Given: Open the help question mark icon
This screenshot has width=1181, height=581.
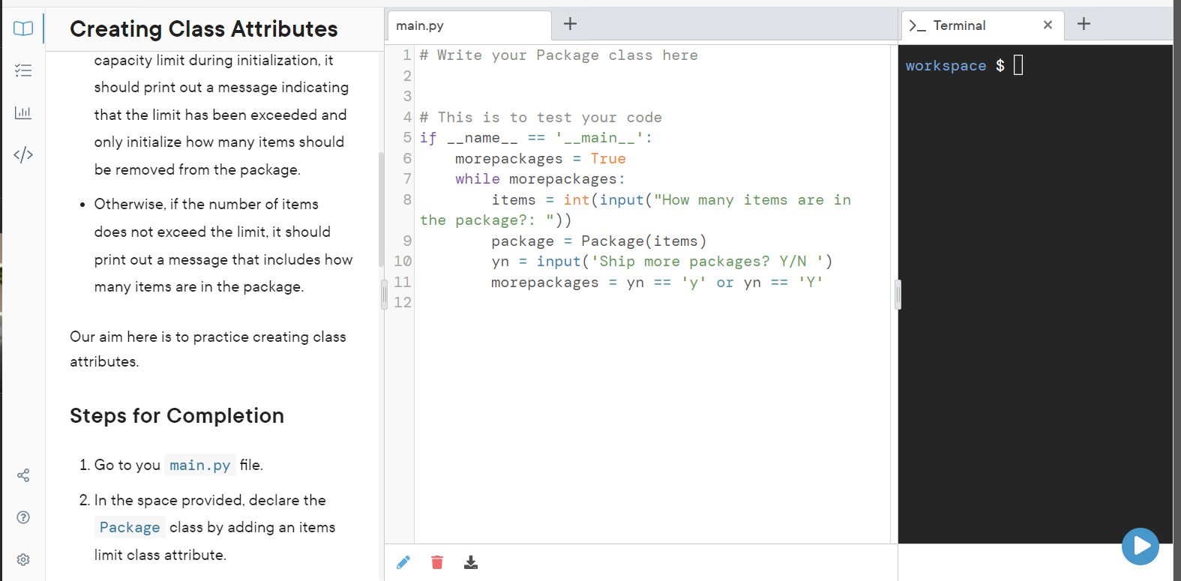Looking at the screenshot, I should pos(23,517).
